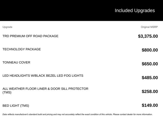
Task: Click the $485.00 price
Action: click(150, 78)
